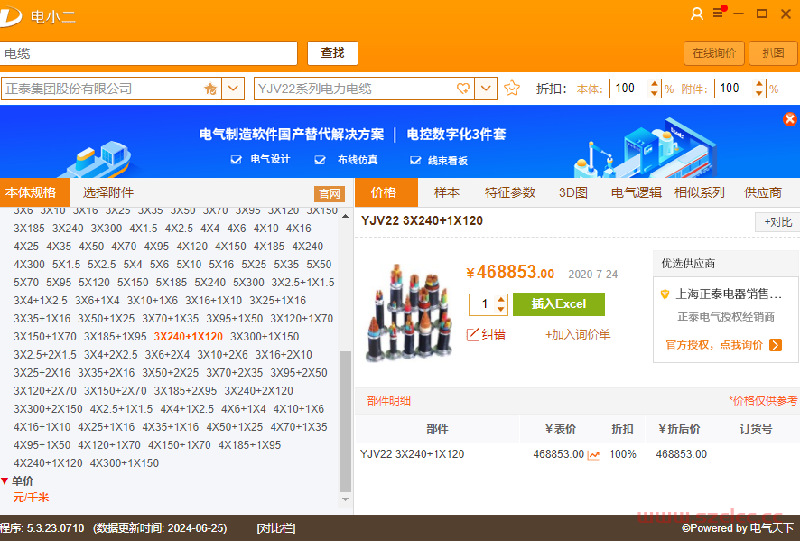
Task: Open the 电气逻辑 tab
Action: click(x=637, y=192)
